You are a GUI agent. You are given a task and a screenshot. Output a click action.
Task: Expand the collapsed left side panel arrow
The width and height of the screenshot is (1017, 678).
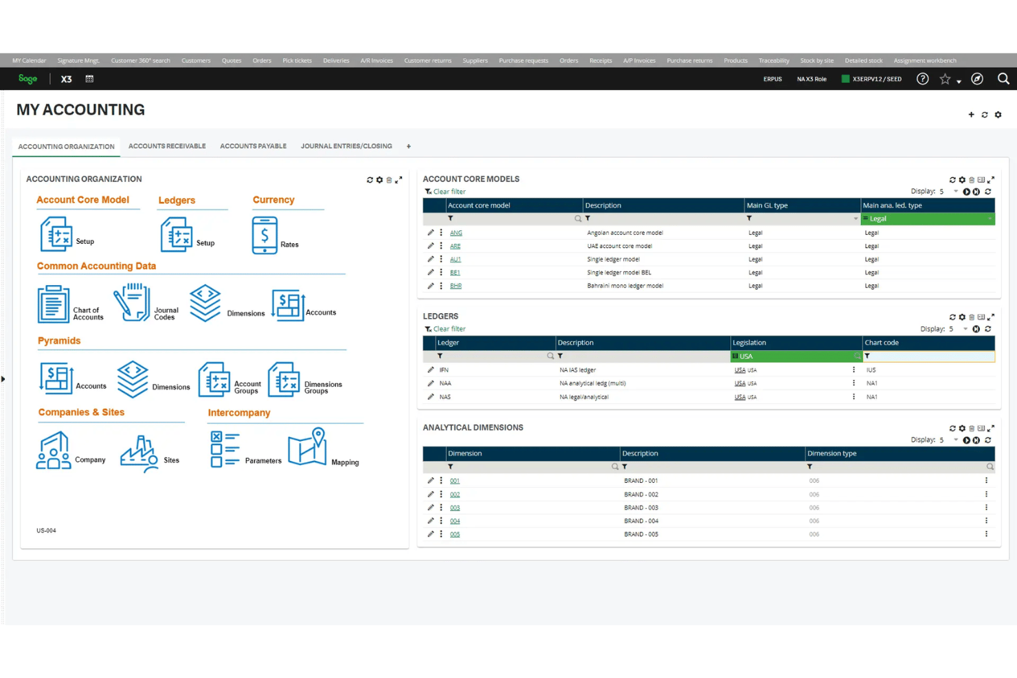point(3,378)
